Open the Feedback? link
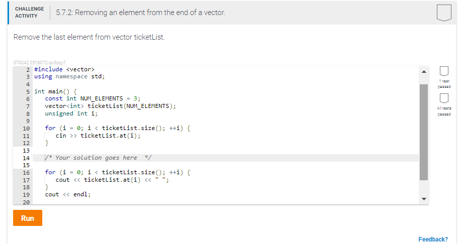 click(433, 239)
